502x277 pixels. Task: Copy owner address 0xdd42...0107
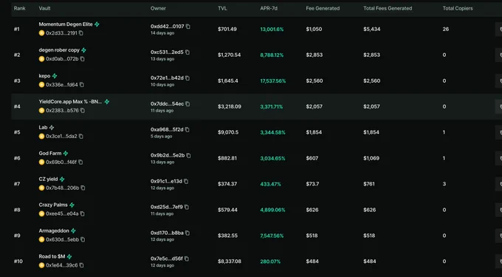click(x=188, y=27)
